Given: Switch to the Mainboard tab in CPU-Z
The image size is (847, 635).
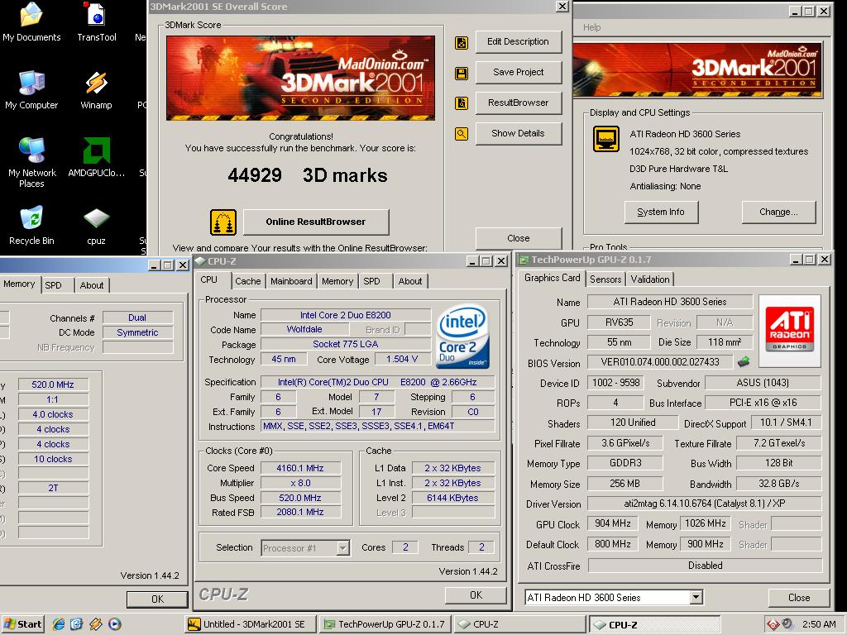Looking at the screenshot, I should (291, 281).
